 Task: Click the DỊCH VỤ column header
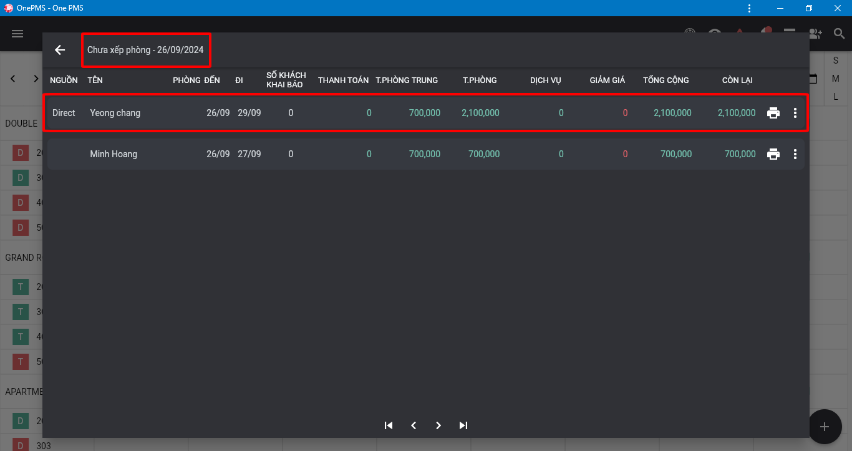click(546, 80)
